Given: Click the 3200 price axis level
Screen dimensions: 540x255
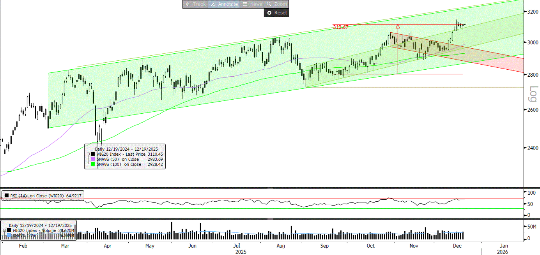Looking at the screenshot, I should point(531,12).
